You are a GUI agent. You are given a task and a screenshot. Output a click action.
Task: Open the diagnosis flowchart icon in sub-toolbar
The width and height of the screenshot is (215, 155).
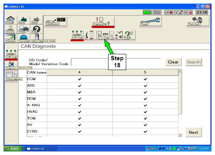coord(90,35)
